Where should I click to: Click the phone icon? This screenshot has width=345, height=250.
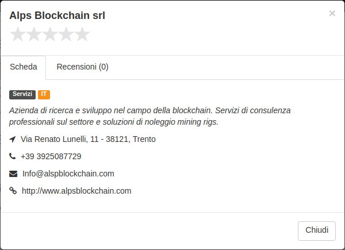click(x=12, y=156)
